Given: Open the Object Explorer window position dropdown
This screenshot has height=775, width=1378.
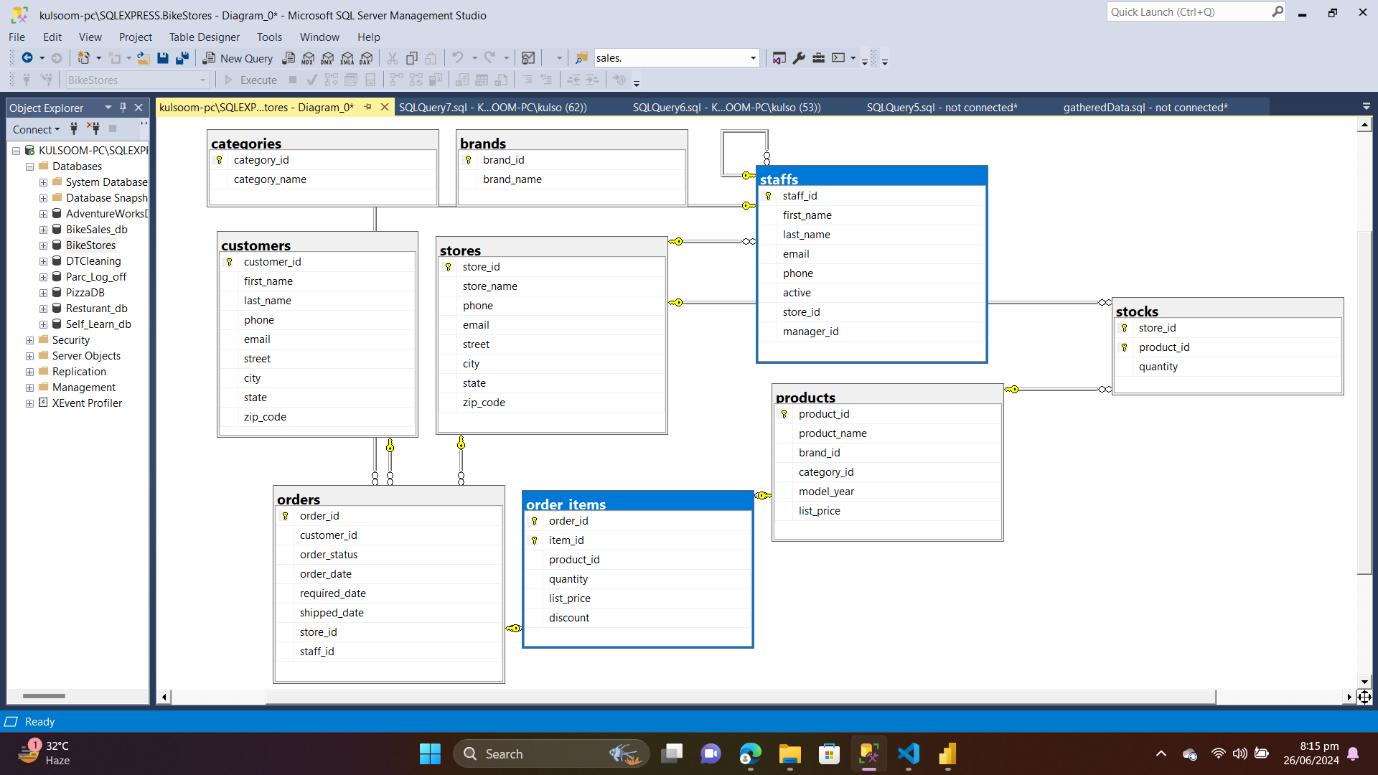Looking at the screenshot, I should point(108,107).
